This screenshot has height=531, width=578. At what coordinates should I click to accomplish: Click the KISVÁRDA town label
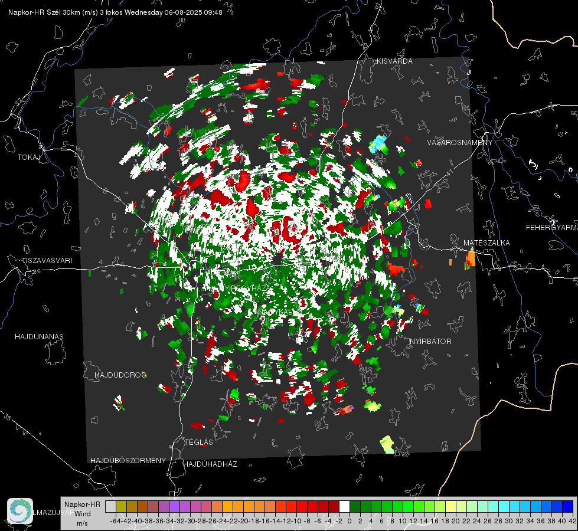click(x=394, y=61)
